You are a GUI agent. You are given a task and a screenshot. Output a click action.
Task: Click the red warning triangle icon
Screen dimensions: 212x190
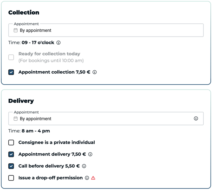pos(93,178)
